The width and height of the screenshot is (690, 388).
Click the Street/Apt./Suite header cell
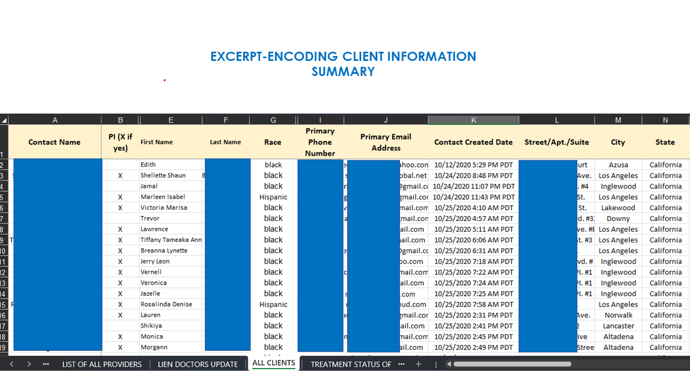(x=557, y=142)
